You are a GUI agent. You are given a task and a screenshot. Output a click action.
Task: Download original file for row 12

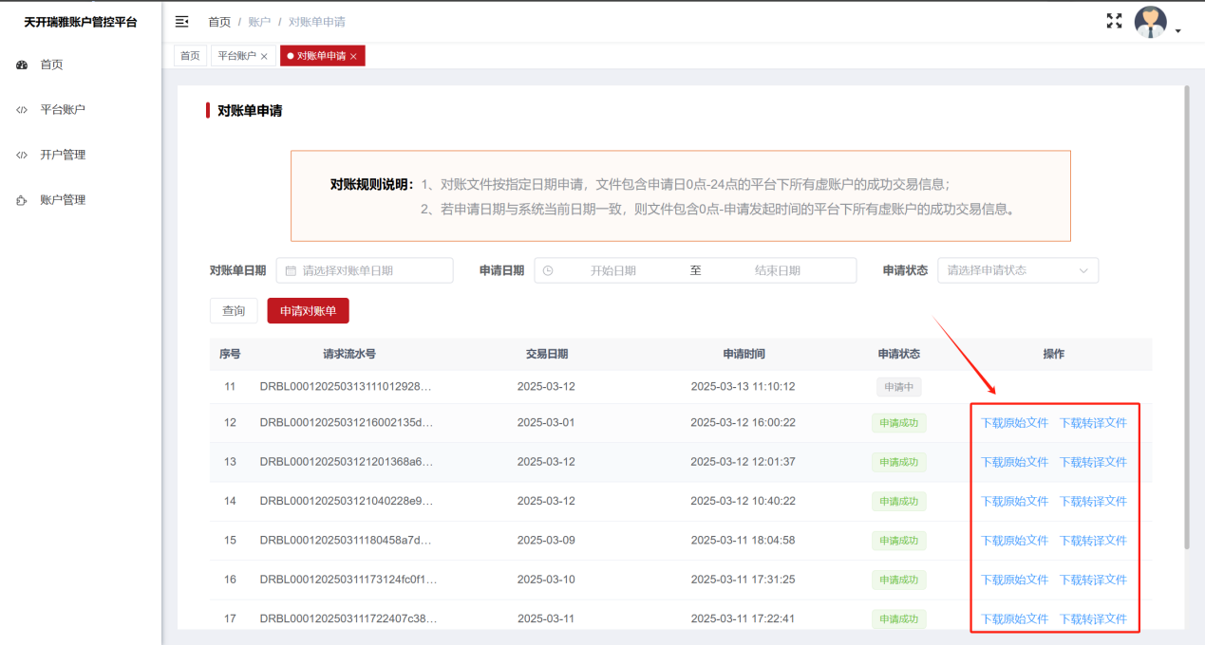1014,423
